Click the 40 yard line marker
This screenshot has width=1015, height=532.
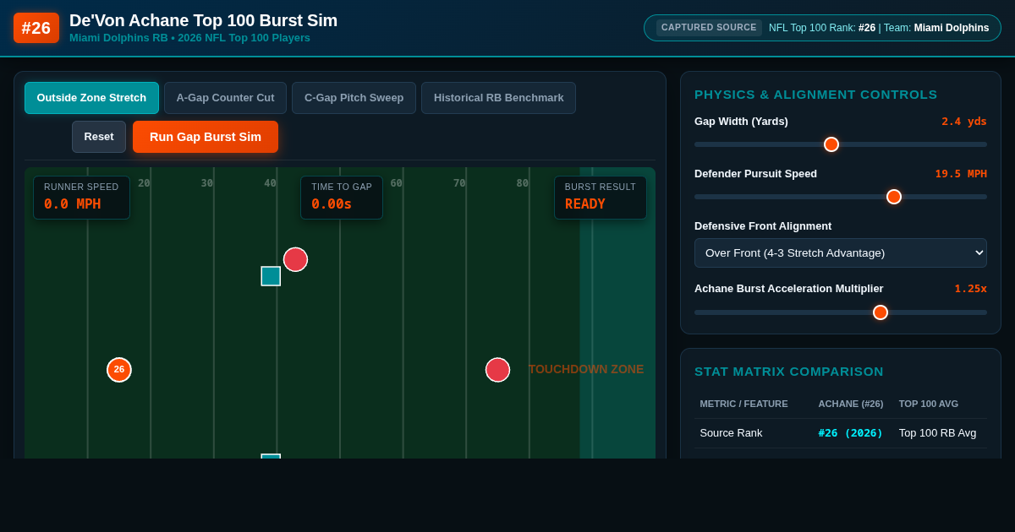[270, 183]
